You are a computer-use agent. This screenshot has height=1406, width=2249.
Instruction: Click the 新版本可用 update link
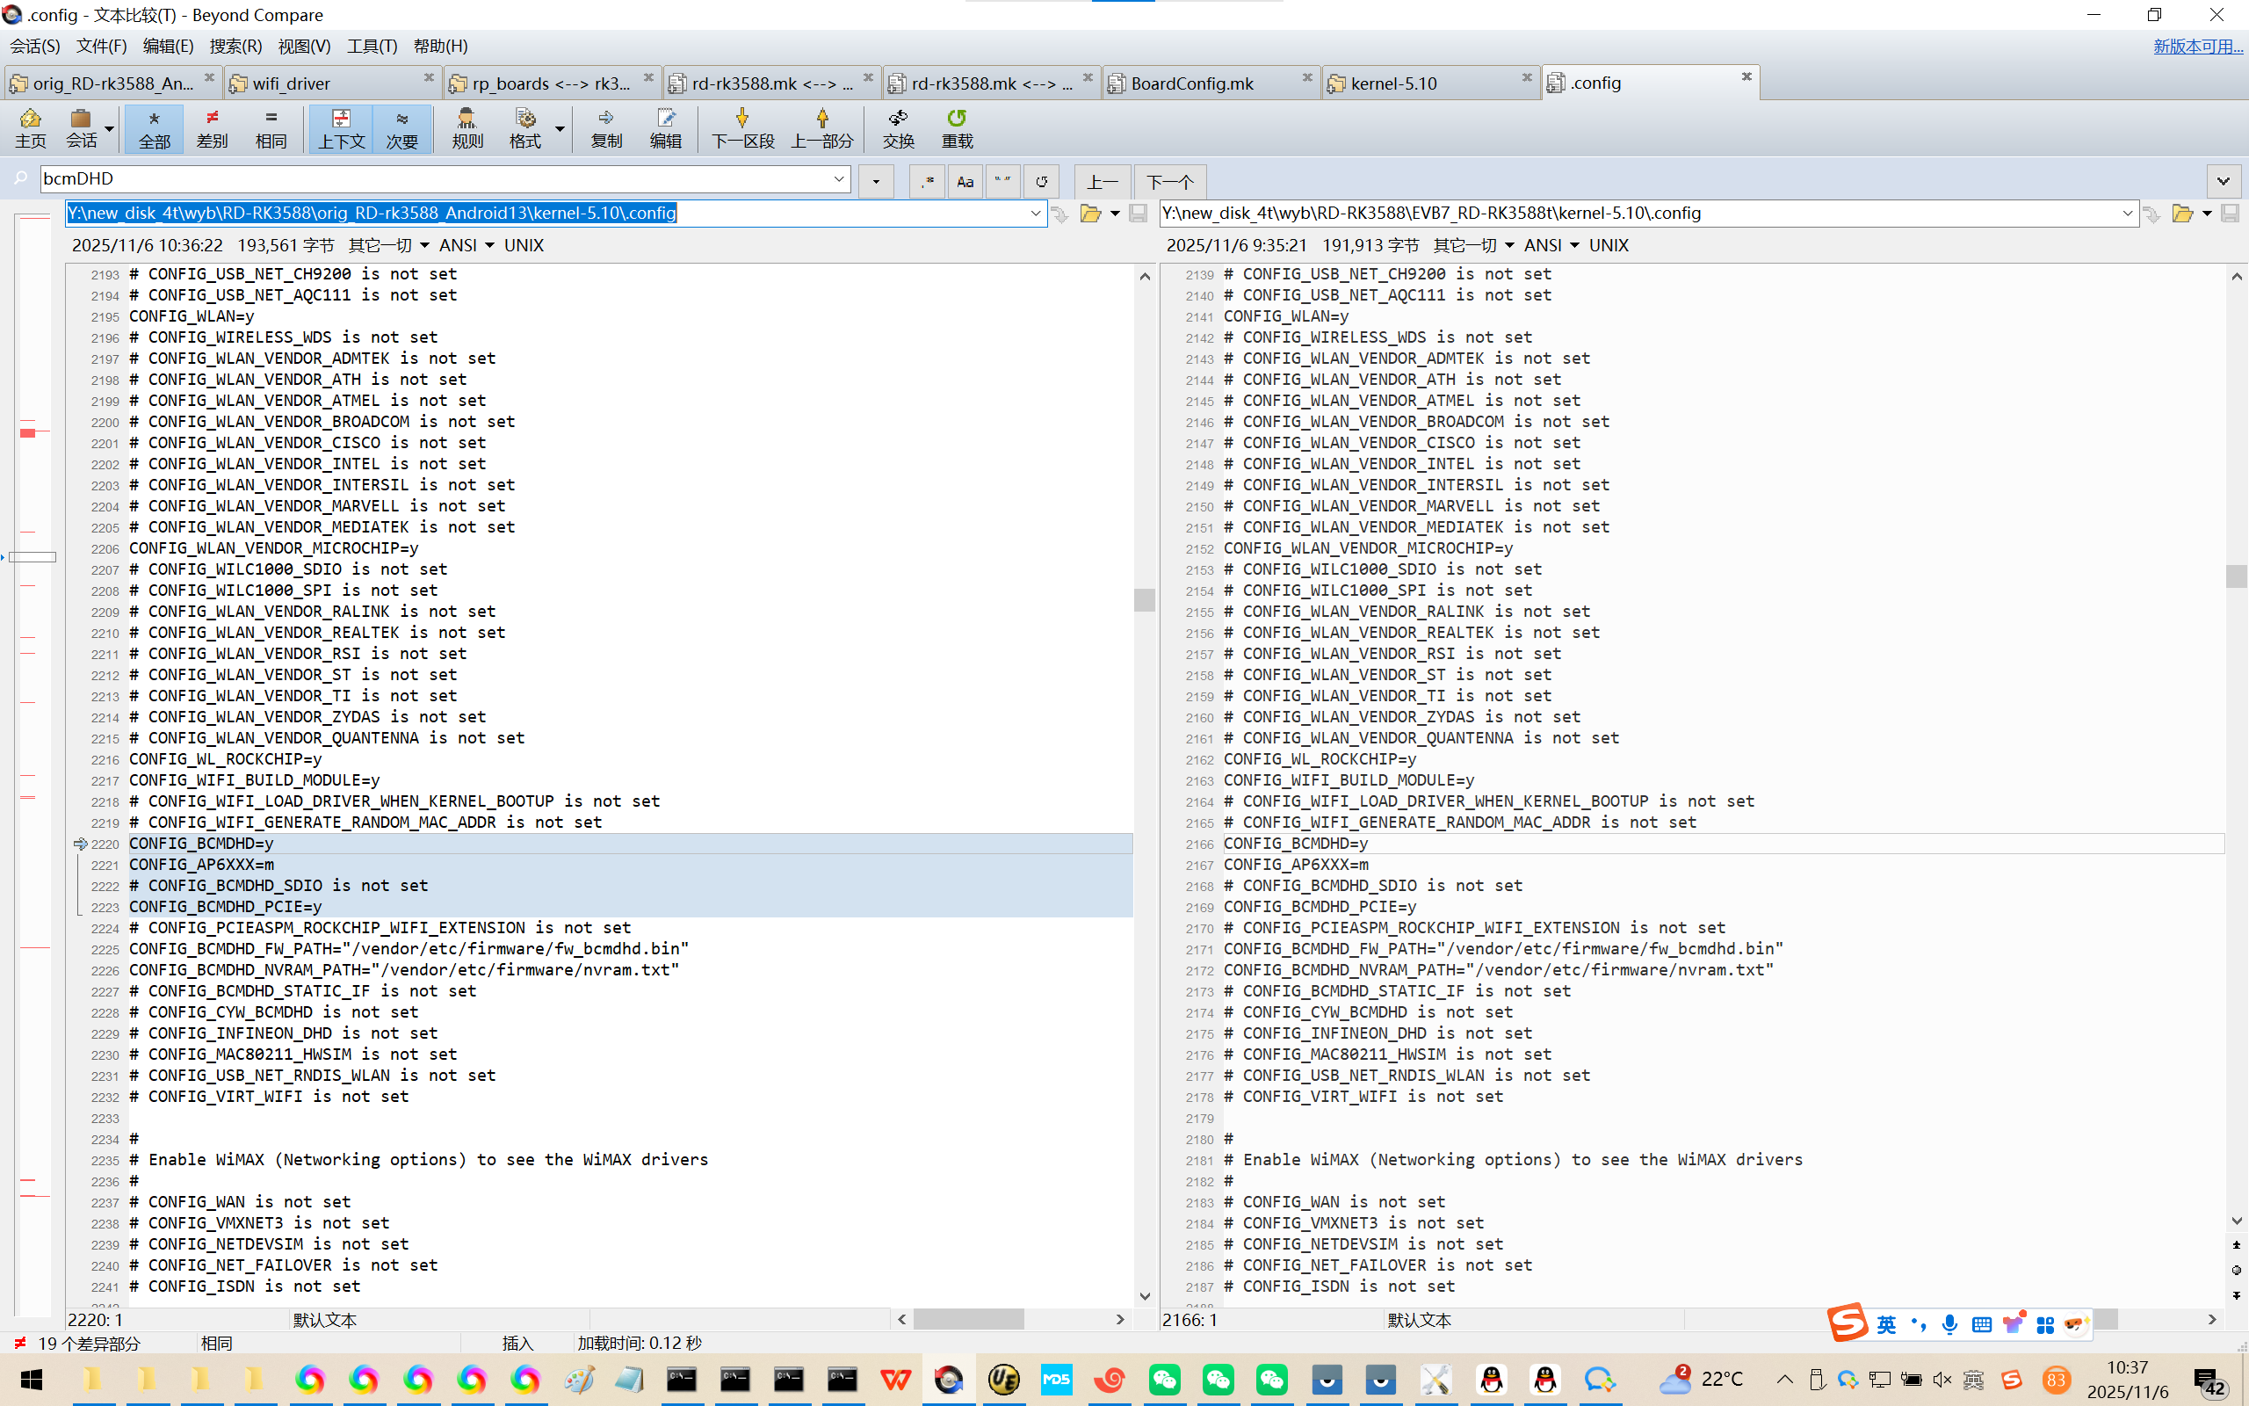pyautogui.click(x=2197, y=46)
